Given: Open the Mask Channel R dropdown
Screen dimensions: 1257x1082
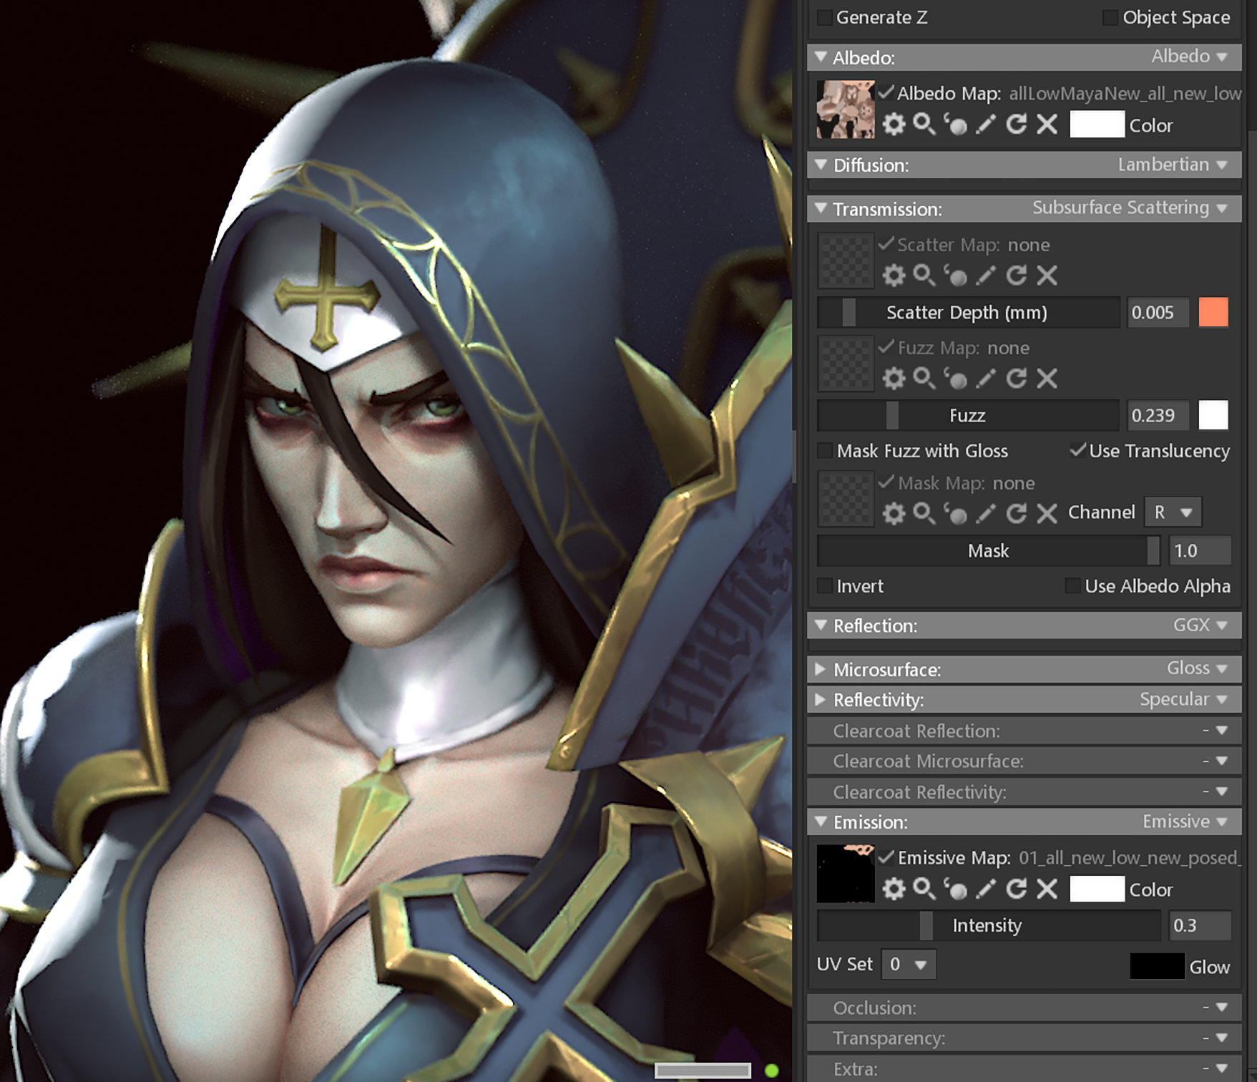Looking at the screenshot, I should click(1173, 512).
